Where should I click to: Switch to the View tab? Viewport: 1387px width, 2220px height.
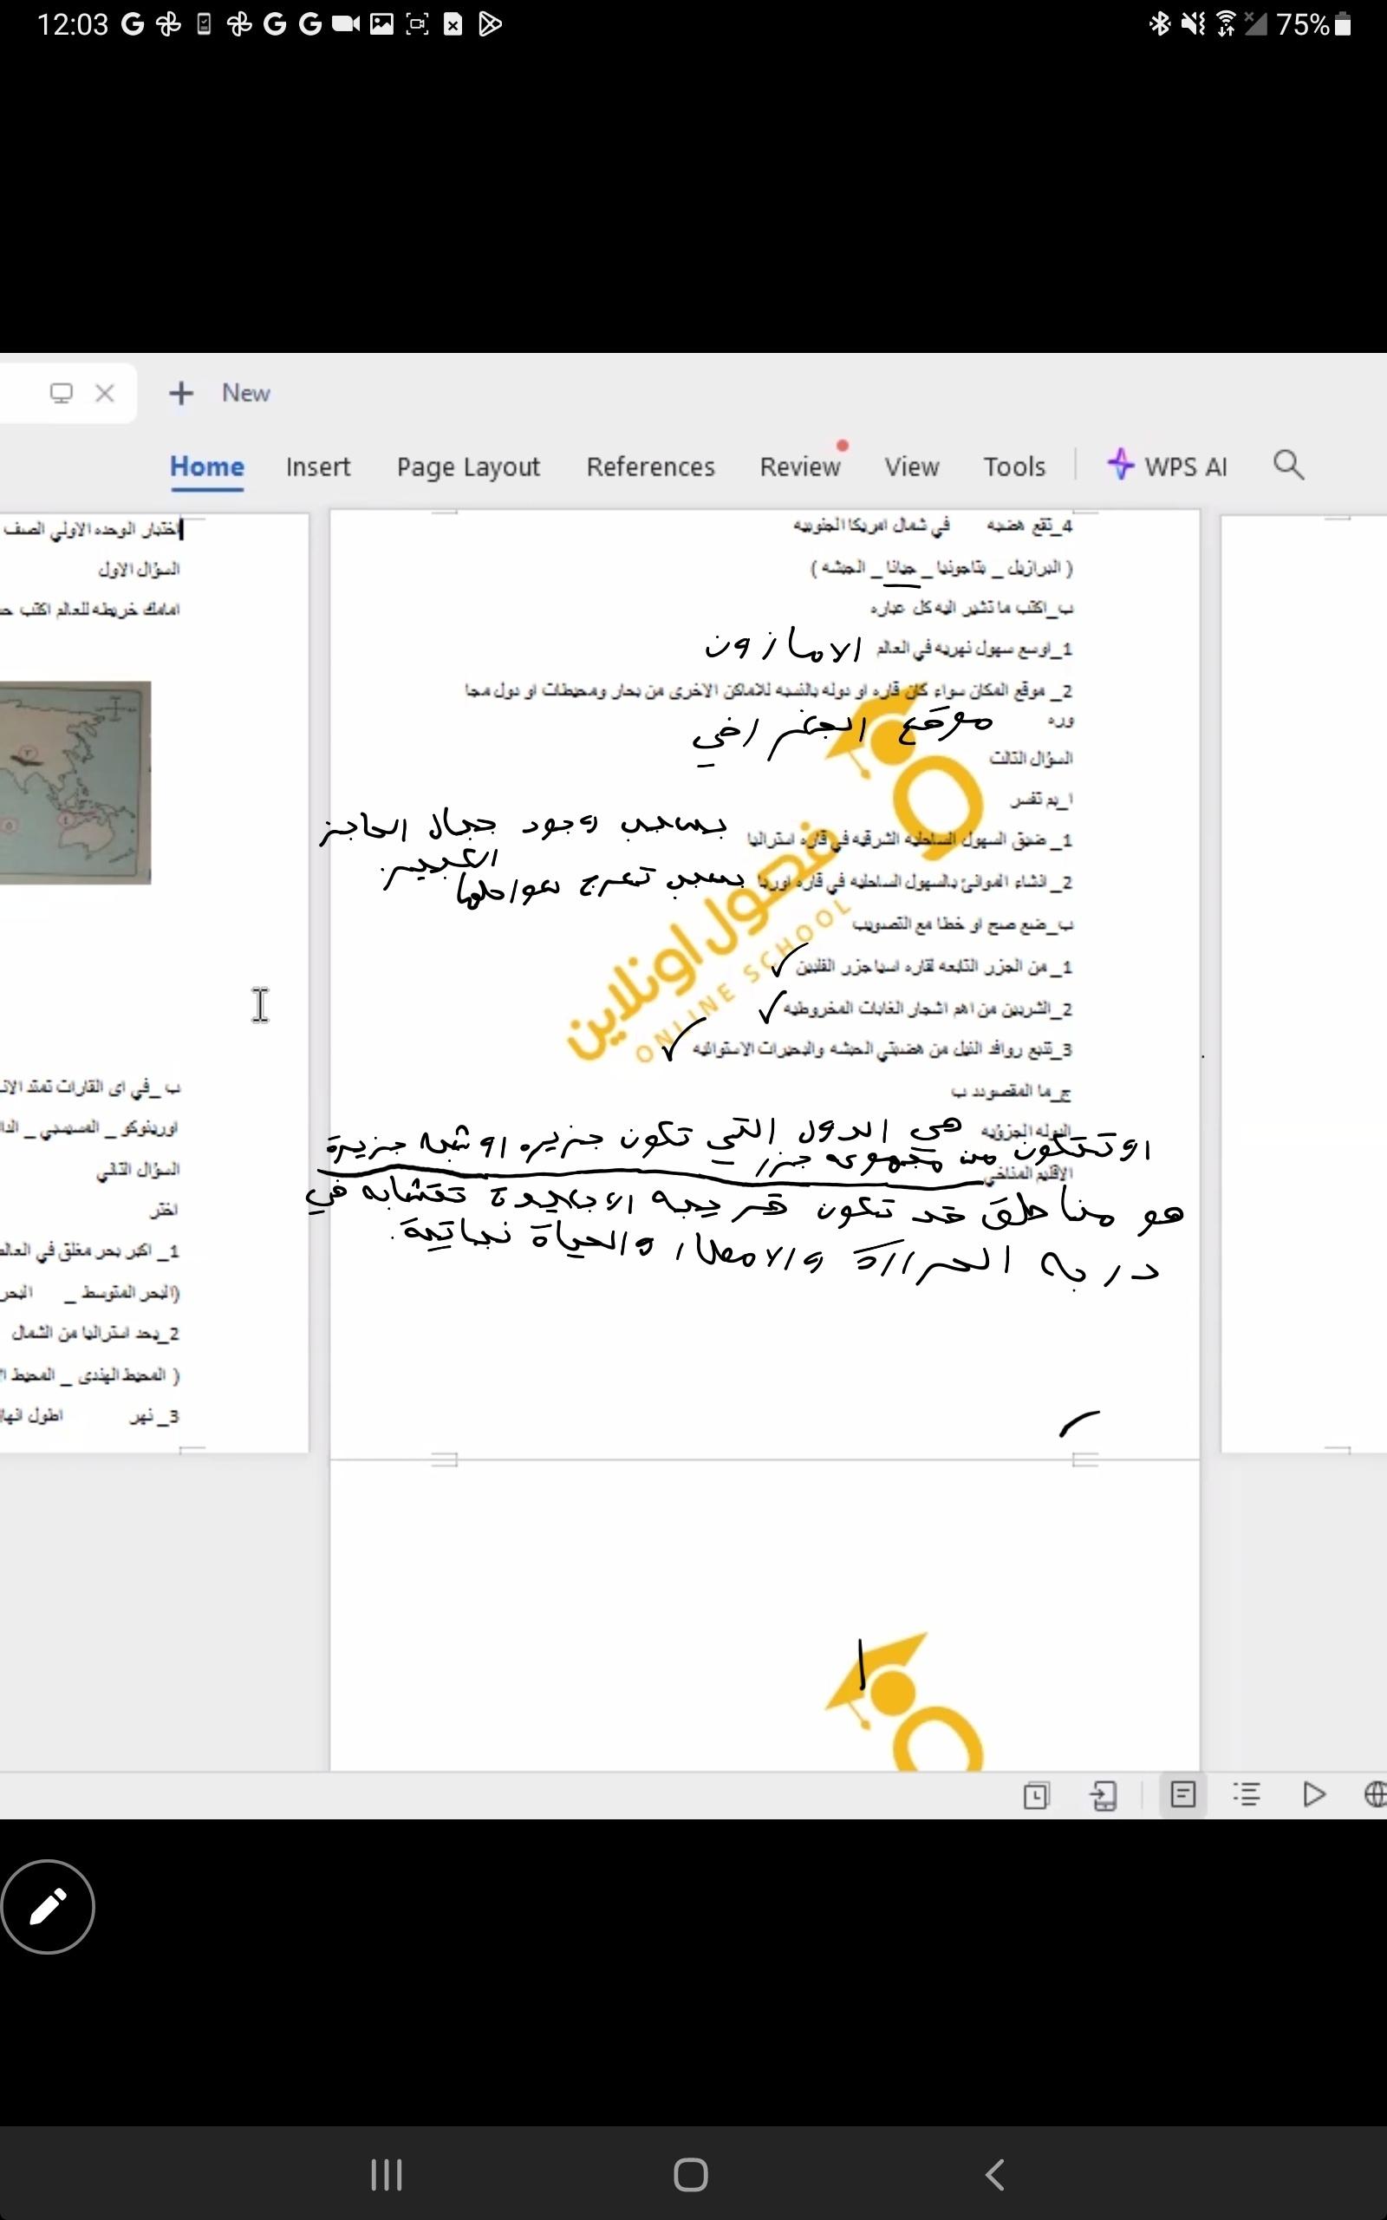pos(911,467)
